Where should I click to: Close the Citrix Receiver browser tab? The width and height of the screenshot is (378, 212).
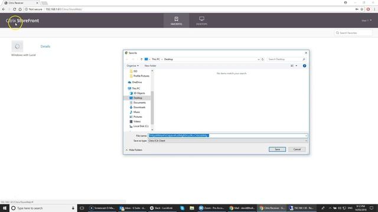pos(37,3)
